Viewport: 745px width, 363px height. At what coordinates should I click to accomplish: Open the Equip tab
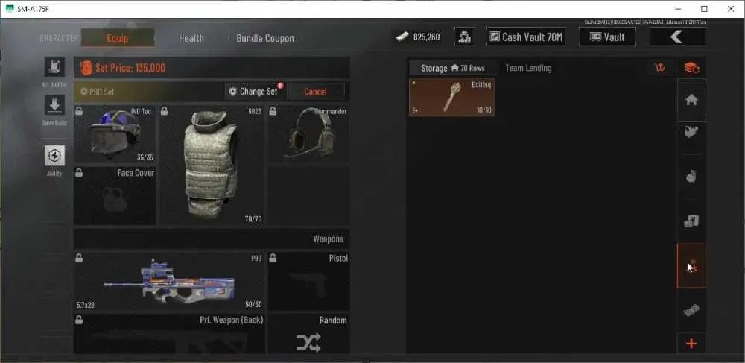(x=118, y=38)
